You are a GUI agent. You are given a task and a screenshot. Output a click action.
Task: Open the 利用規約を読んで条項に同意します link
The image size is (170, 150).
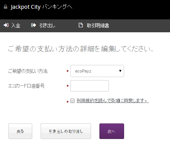tap(112, 101)
